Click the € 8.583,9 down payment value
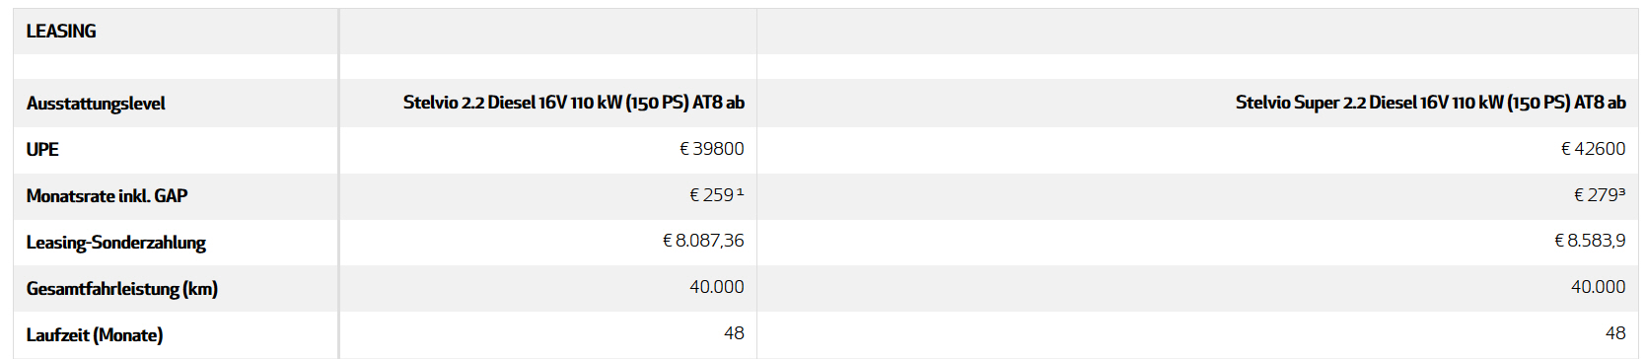The height and width of the screenshot is (359, 1646). click(1590, 241)
